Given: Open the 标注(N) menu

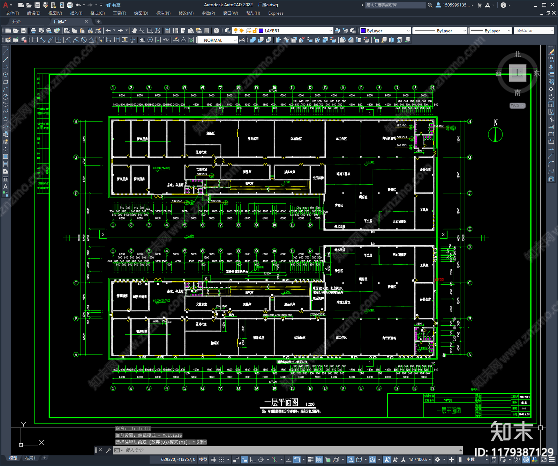Looking at the screenshot, I should pos(163,13).
